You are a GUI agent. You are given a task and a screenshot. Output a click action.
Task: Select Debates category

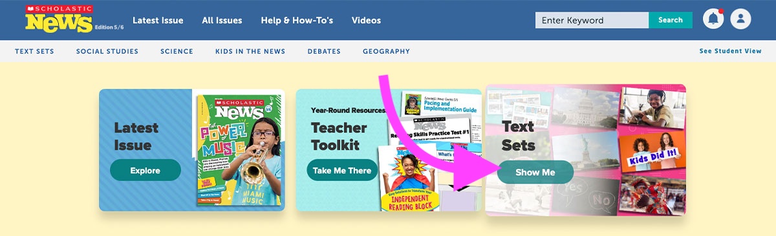(324, 51)
